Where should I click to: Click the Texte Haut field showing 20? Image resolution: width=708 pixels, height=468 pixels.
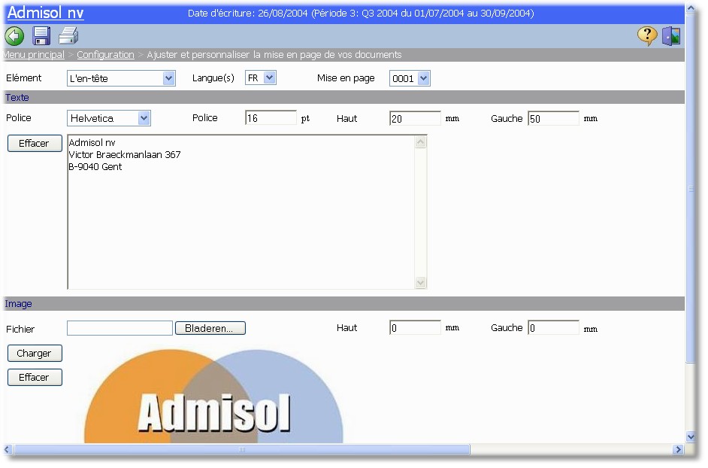pyautogui.click(x=415, y=118)
